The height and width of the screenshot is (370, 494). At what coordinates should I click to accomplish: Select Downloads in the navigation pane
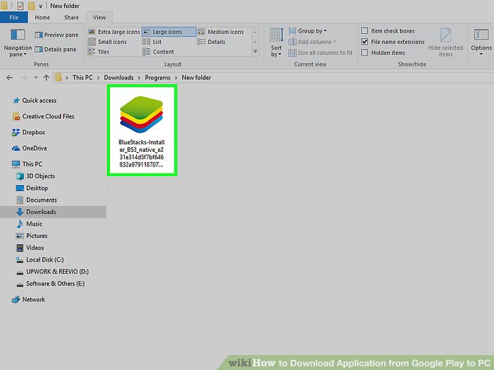click(53, 212)
